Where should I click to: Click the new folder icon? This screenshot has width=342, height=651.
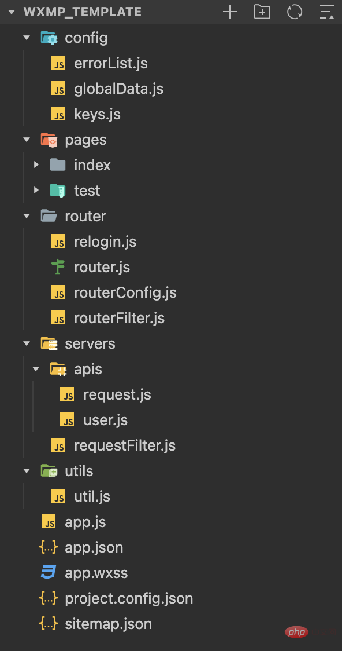[262, 12]
